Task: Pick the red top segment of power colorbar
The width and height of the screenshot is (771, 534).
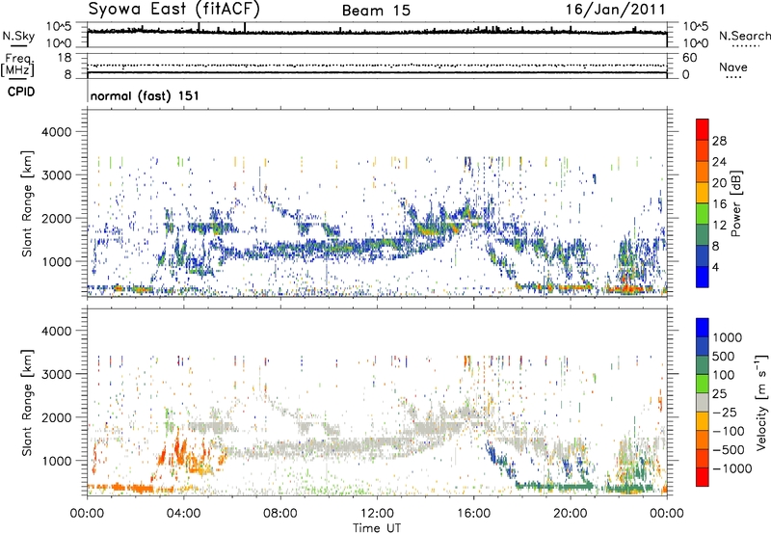Action: [703, 129]
